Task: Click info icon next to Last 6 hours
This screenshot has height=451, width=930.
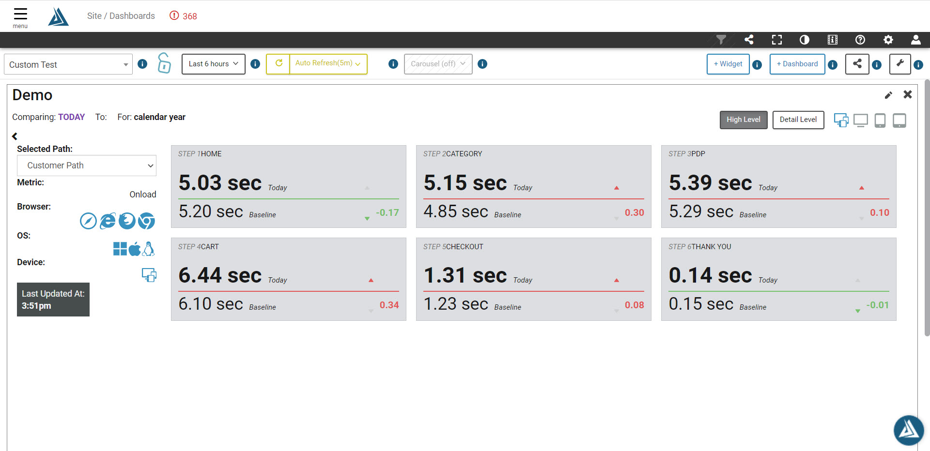Action: [255, 64]
